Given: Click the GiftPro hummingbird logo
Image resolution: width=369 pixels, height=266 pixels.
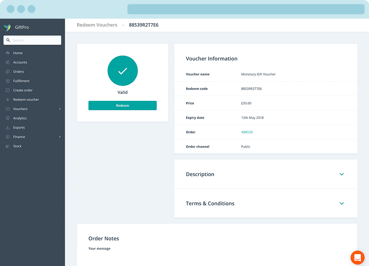Looking at the screenshot, I should (8, 27).
